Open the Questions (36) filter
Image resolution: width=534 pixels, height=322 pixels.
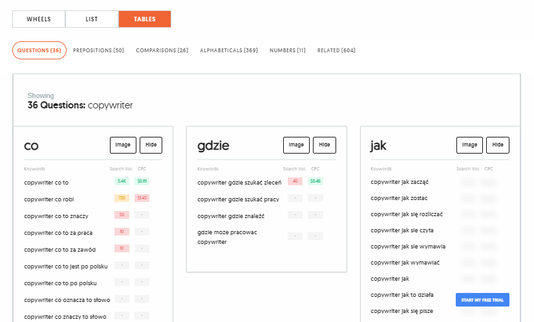[39, 50]
